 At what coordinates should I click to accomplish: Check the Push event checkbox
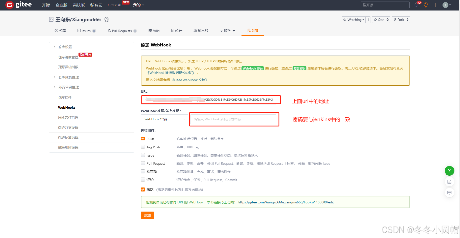coord(143,138)
